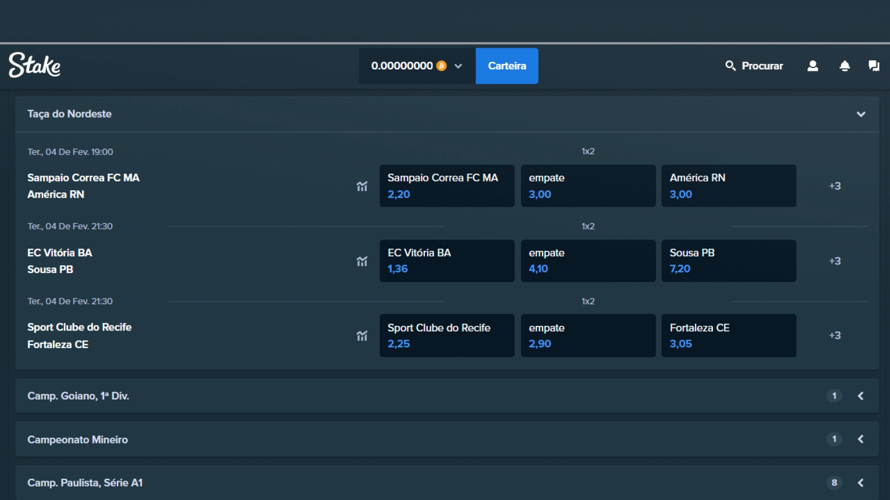
Task: Open stats icon for Sampaio Correa match
Action: [362, 186]
